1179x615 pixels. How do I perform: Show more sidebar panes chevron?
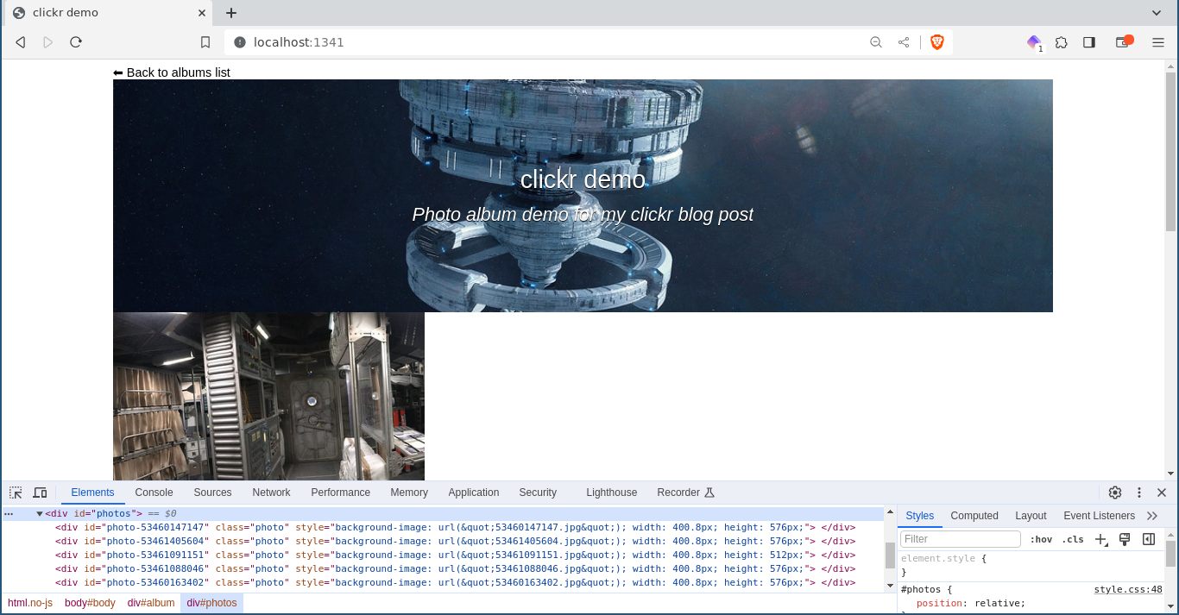(x=1152, y=516)
